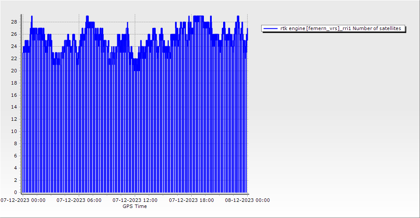Viewport: 420px width, 218px height.
Task: Click the '07-12-2023 06:00' x-axis label
Action: [x=79, y=201]
